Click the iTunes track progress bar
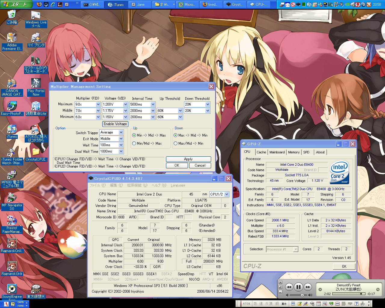 coord(349,294)
